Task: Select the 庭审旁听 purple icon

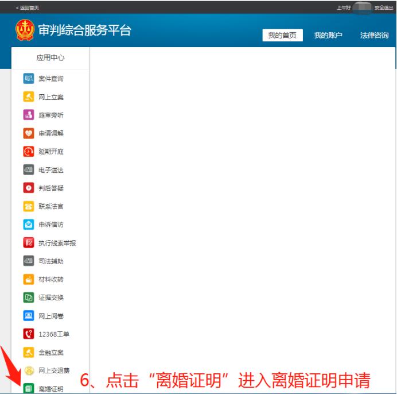Action: 29,115
